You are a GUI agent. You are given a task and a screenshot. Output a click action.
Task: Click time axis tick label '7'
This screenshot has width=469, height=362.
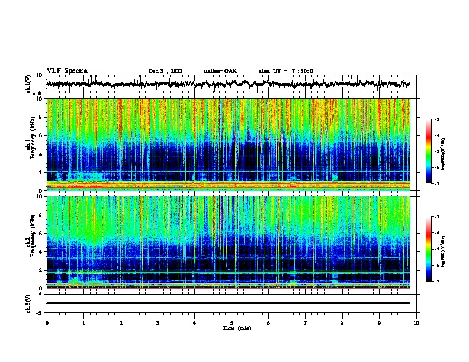[306, 322]
